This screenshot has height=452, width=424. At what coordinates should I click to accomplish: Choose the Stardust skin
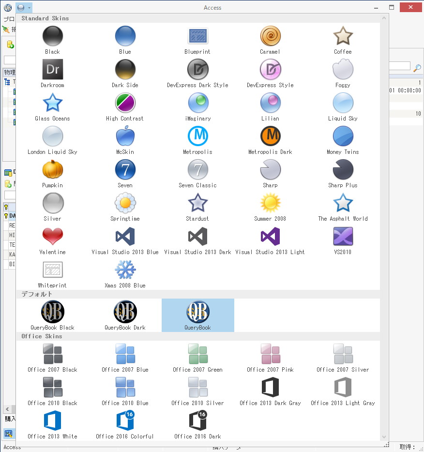(x=198, y=207)
